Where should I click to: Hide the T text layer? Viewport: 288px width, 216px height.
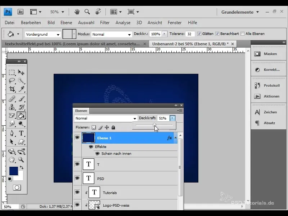pos(77,164)
